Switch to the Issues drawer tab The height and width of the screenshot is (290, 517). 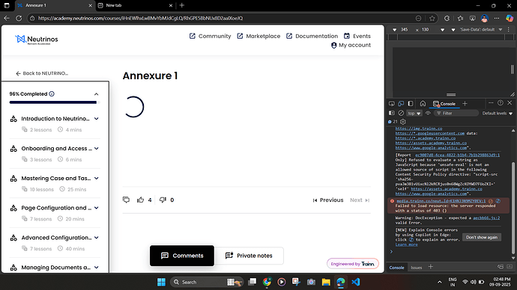coord(417,268)
